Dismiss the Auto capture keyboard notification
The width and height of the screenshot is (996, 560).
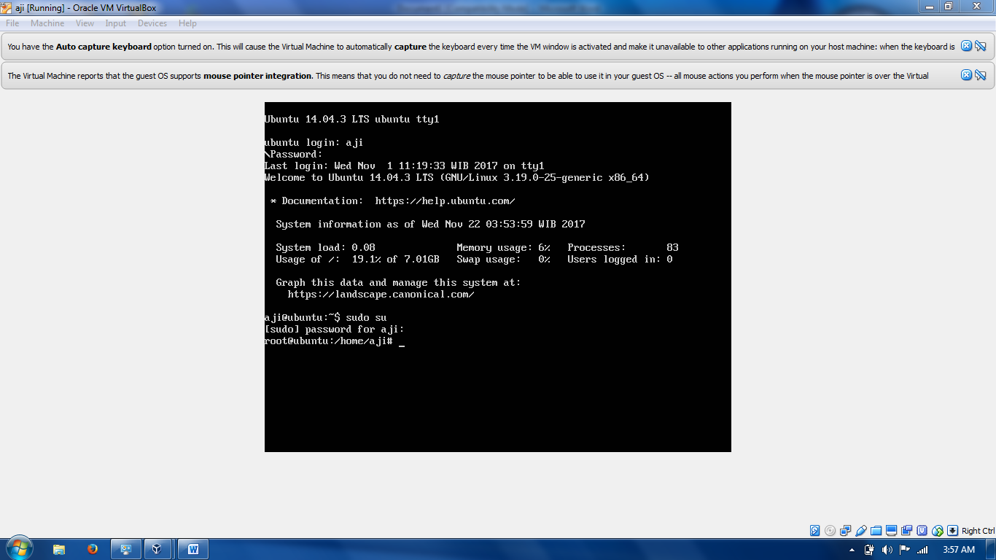pos(966,46)
